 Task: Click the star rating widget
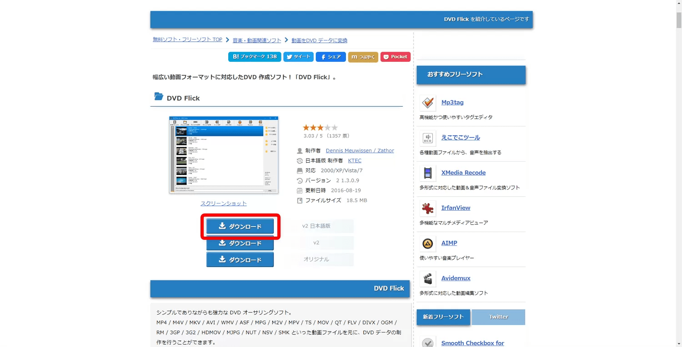pyautogui.click(x=320, y=128)
